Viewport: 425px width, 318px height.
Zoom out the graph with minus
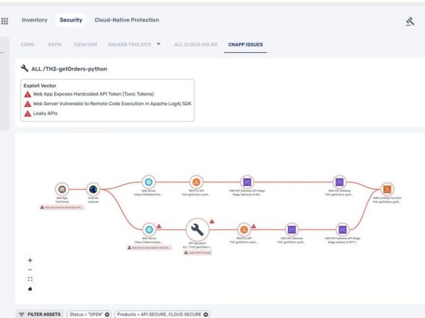[30, 269]
